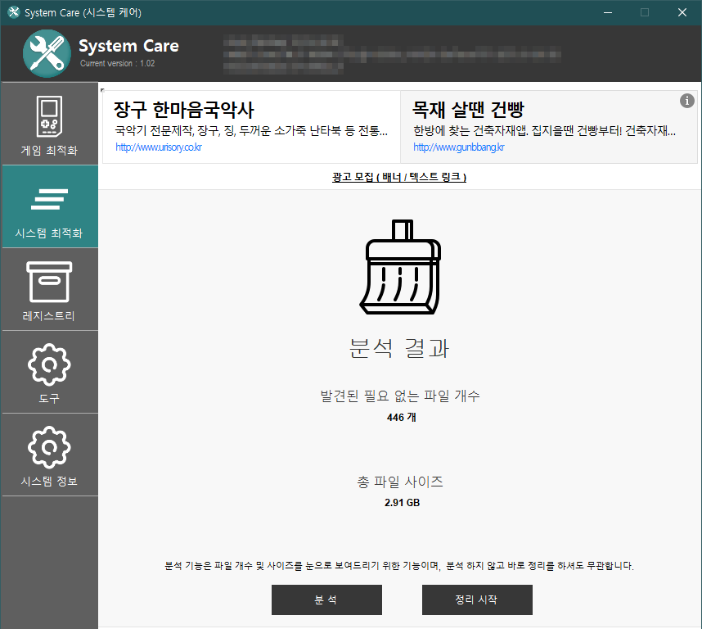Open the 도구 gear icon
The height and width of the screenshot is (629, 702).
tap(49, 364)
